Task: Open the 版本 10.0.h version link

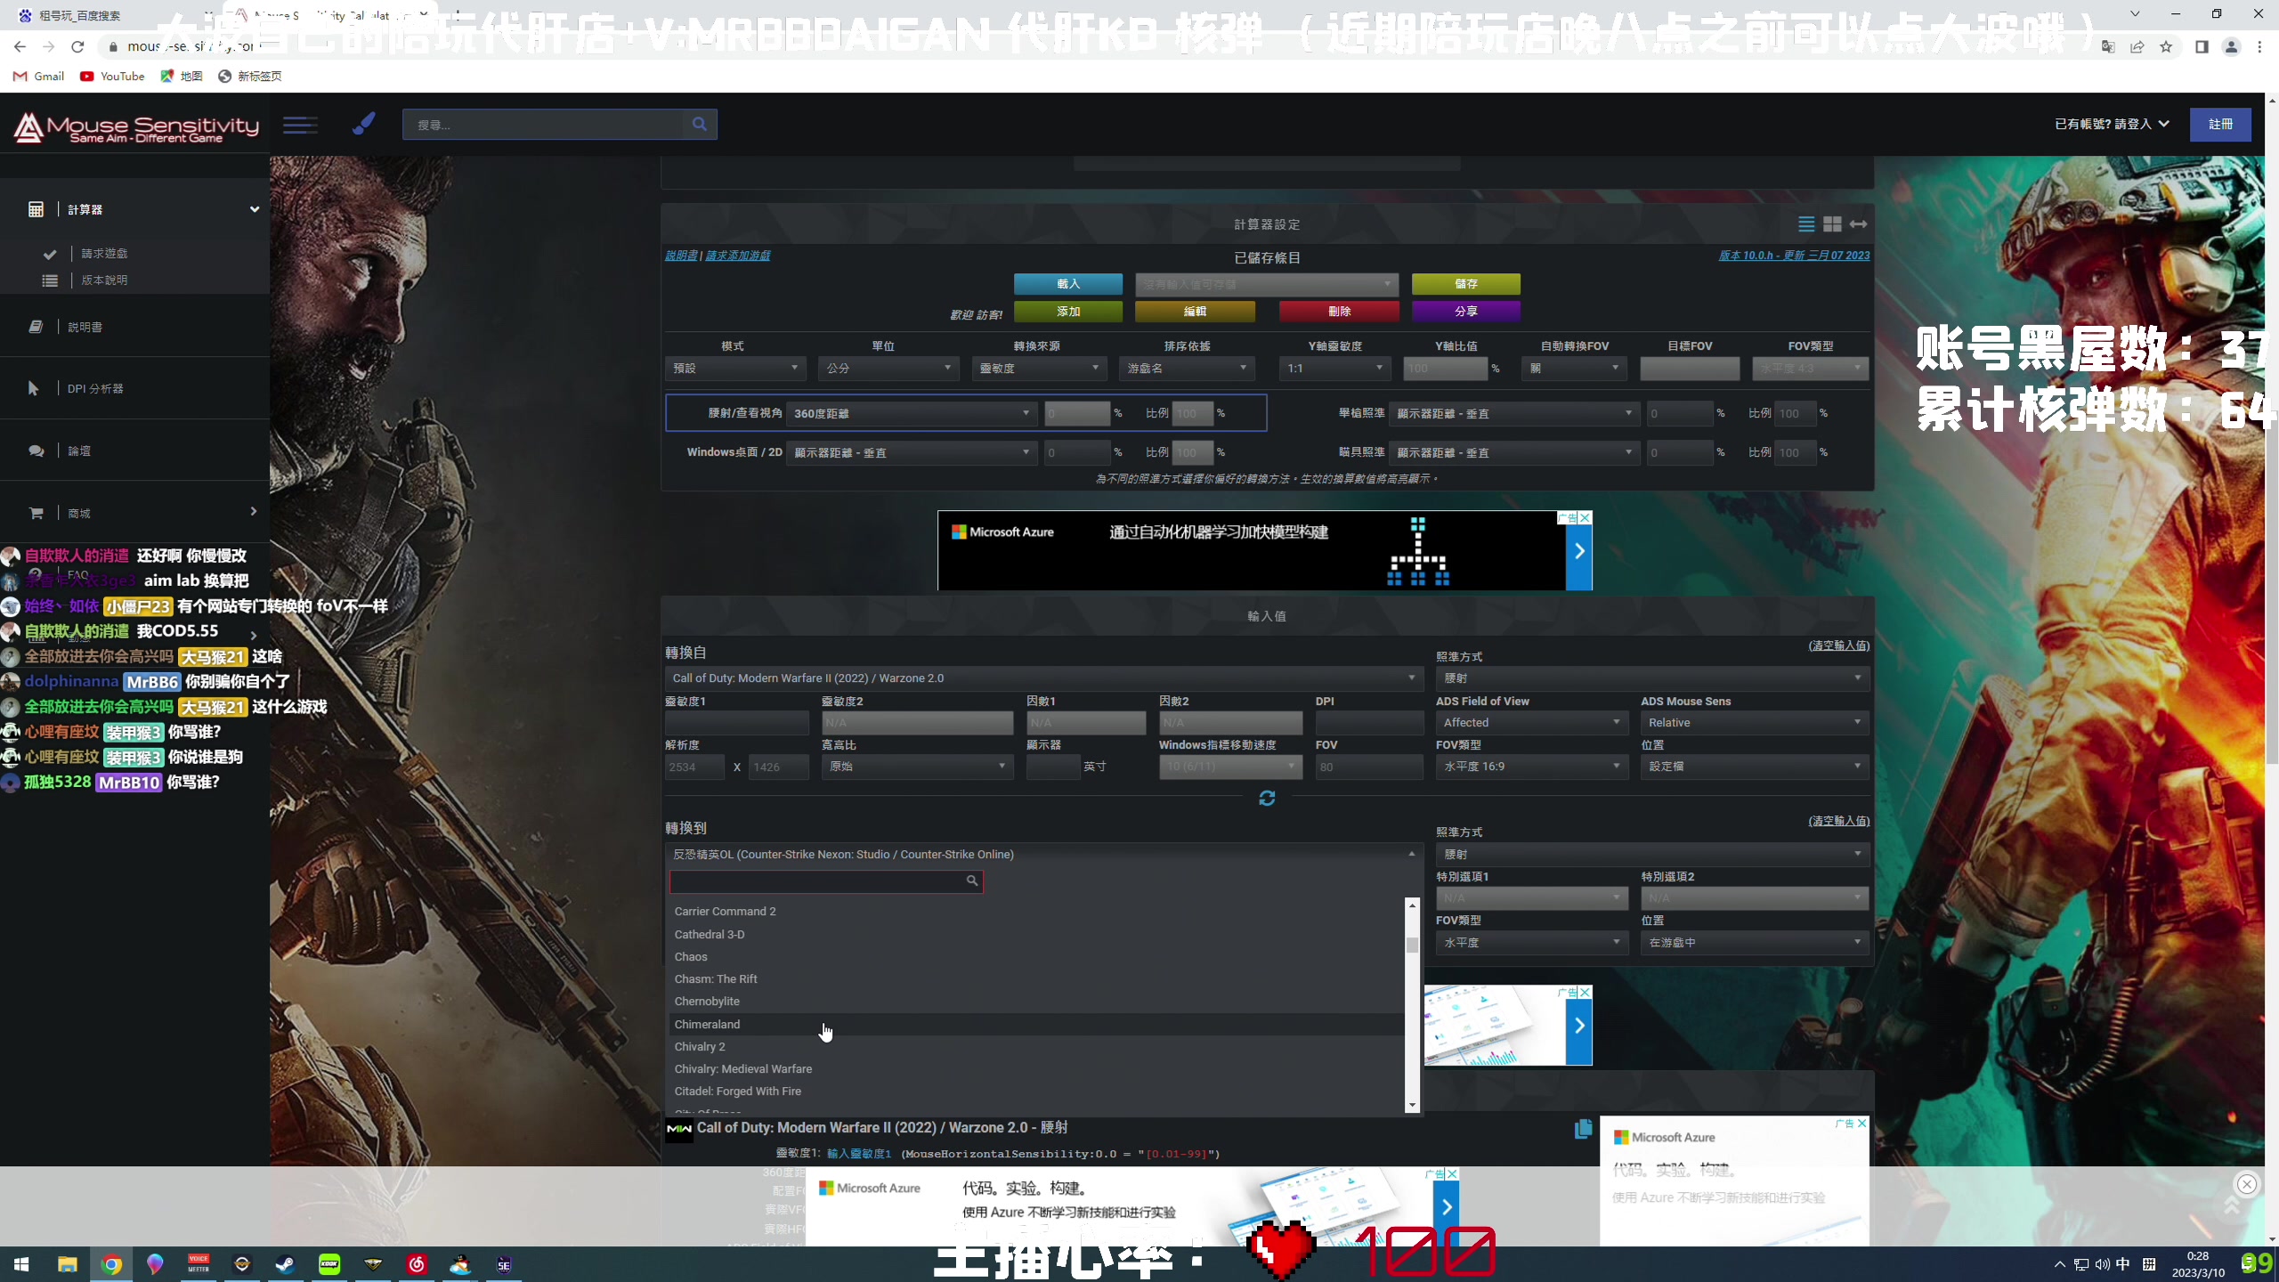Action: pyautogui.click(x=1794, y=256)
